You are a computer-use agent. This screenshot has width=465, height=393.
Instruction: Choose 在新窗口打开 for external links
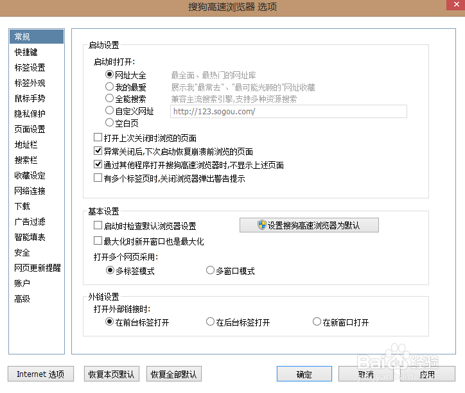[x=317, y=322]
